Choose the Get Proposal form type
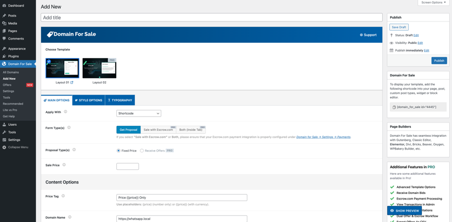This screenshot has height=222, width=452. coord(128,130)
